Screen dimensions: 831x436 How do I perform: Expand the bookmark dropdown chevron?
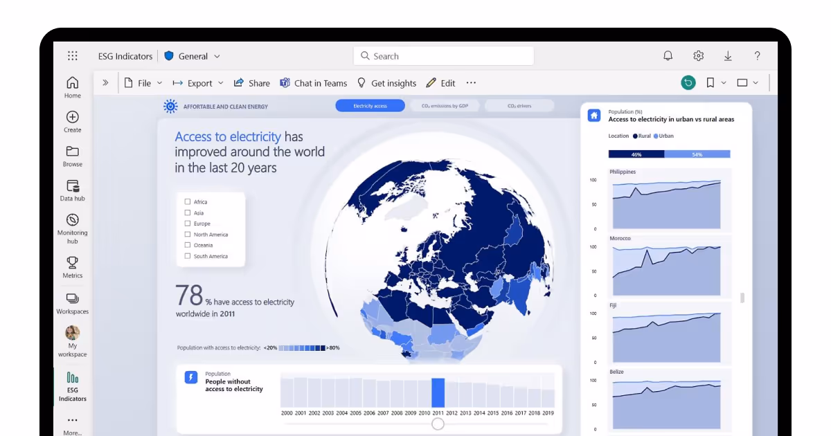(x=724, y=82)
